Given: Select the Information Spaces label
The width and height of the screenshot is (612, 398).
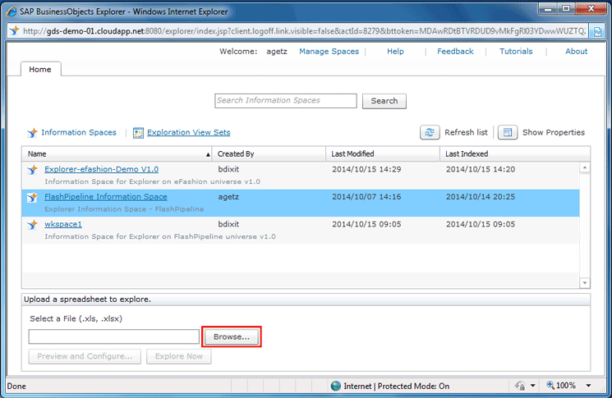Looking at the screenshot, I should click(x=79, y=133).
